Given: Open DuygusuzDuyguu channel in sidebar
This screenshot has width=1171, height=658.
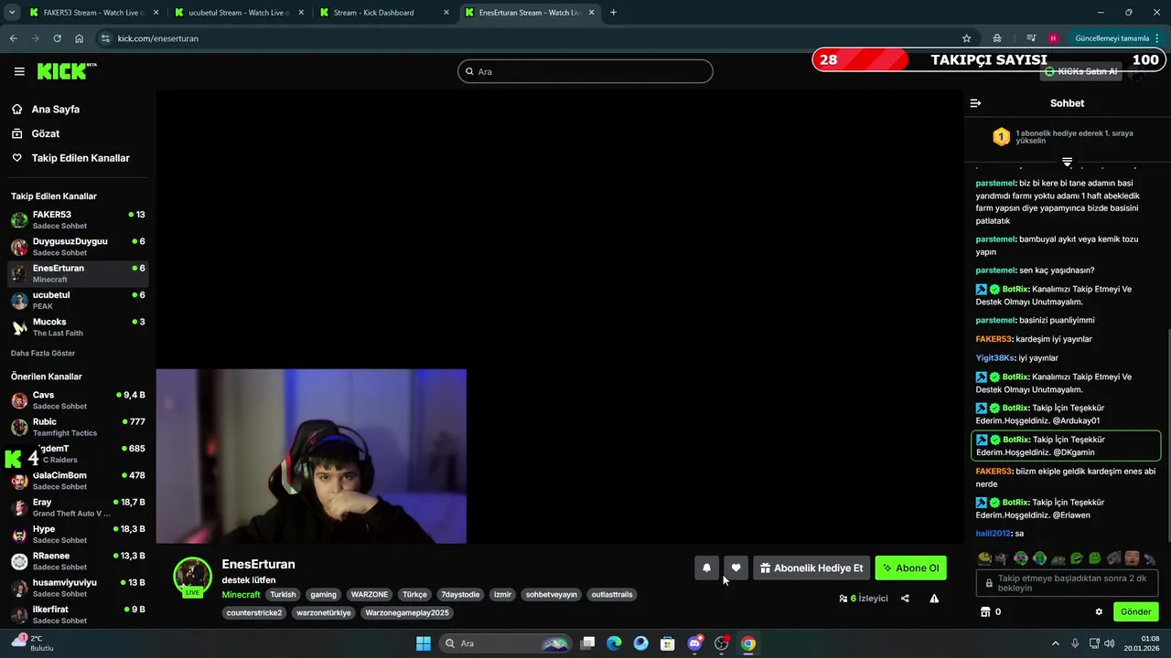Looking at the screenshot, I should coord(78,247).
